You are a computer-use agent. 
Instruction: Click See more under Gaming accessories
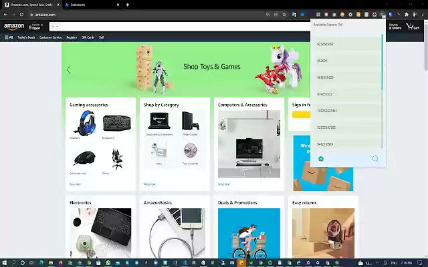point(75,184)
